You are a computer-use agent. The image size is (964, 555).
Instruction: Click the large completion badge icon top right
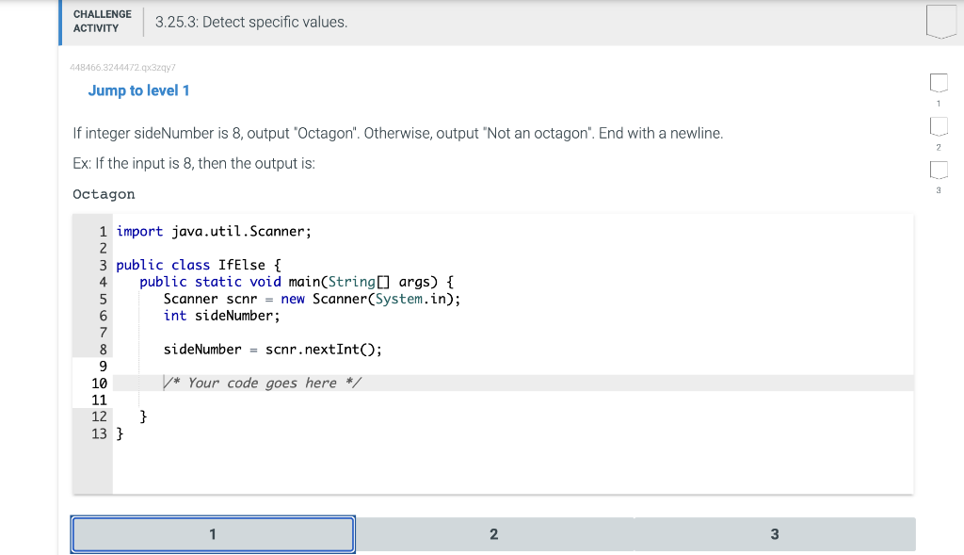click(x=941, y=21)
